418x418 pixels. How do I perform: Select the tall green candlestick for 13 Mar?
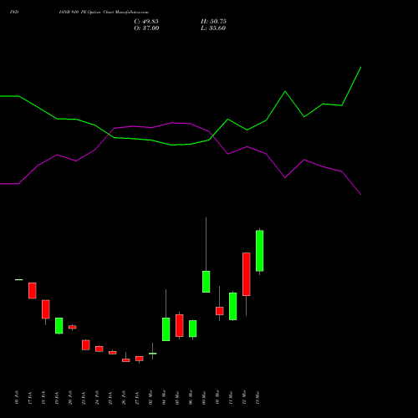click(x=260, y=251)
